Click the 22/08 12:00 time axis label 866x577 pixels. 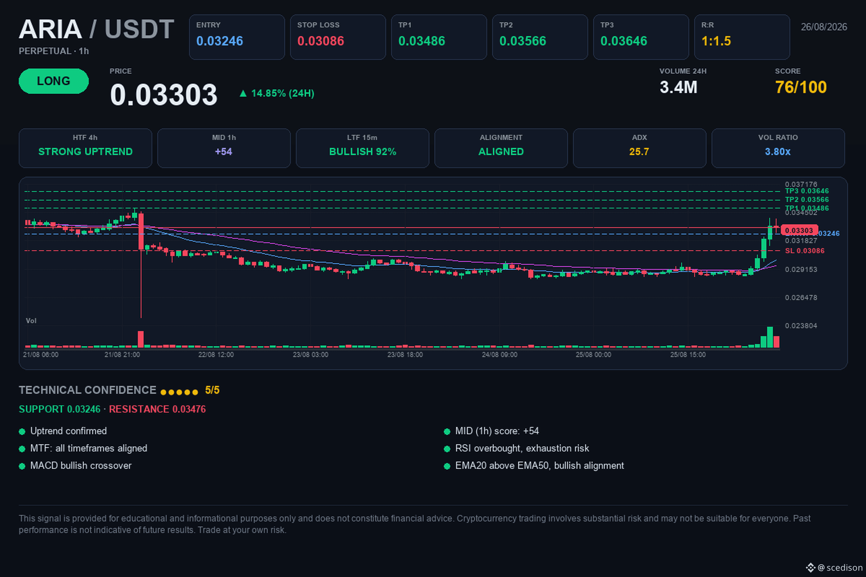tap(216, 355)
